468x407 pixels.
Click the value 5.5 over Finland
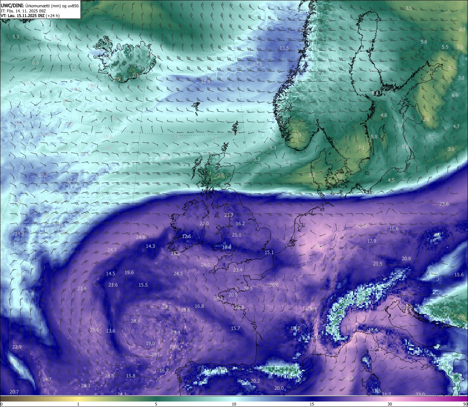[x=445, y=47]
